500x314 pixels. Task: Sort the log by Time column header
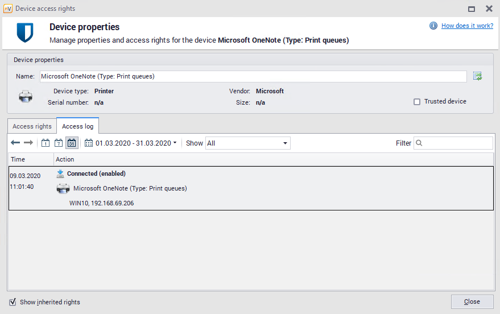tap(31, 159)
